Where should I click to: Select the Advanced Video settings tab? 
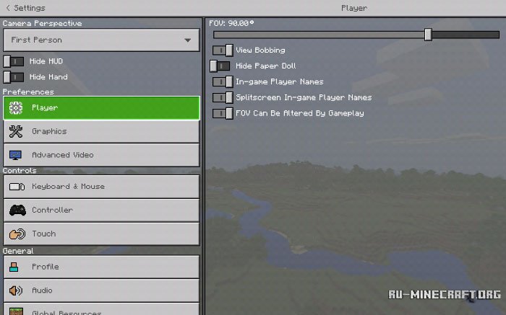coord(101,155)
